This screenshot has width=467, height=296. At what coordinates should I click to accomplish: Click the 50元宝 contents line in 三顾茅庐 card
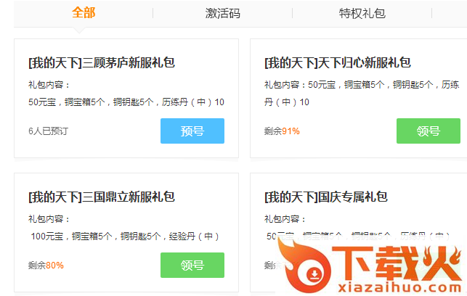click(x=126, y=102)
